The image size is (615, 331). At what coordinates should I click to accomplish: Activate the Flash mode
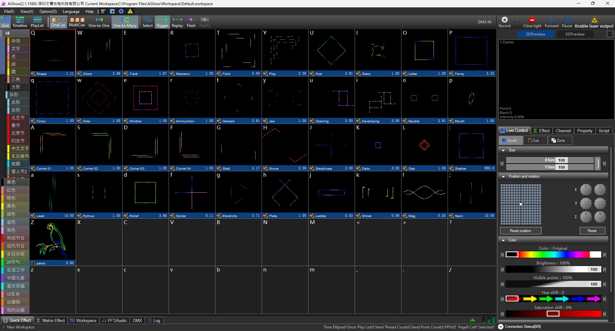[191, 22]
